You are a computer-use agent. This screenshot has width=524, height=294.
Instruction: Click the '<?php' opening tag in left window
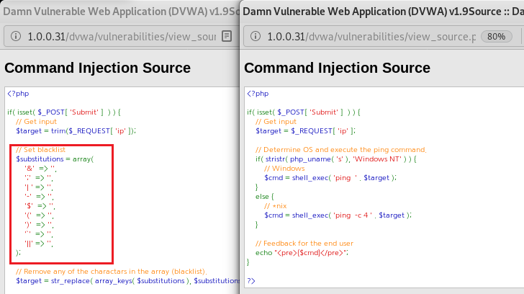[x=18, y=94]
